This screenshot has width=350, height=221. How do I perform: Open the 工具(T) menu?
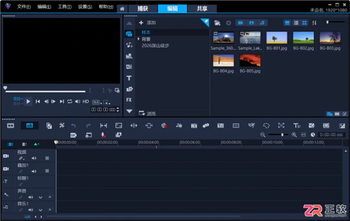click(64, 7)
